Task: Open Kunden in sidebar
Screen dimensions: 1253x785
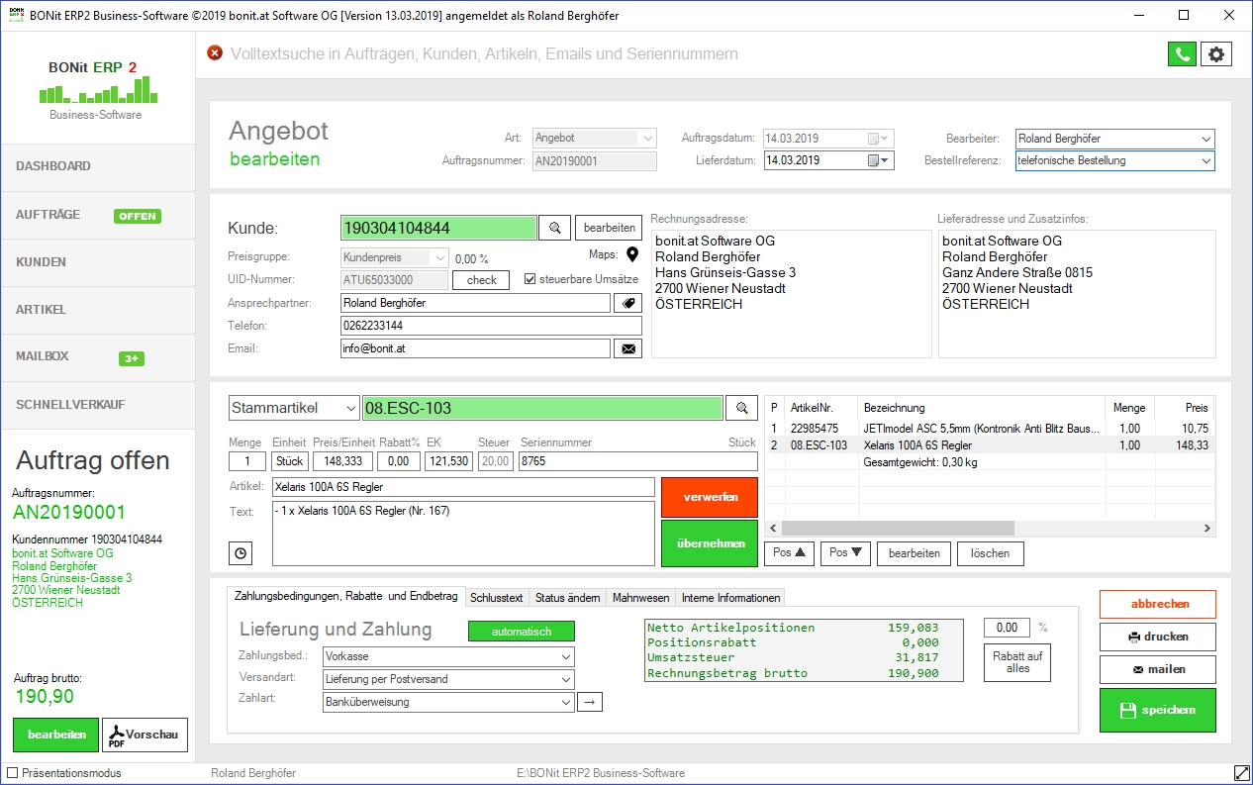Action: 98,262
